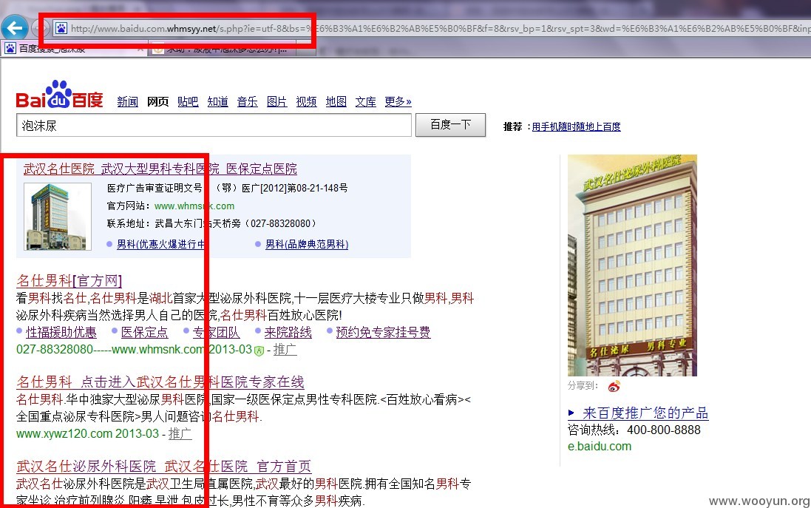Select the 网页 navigation item
This screenshot has width=811, height=508.
(157, 101)
